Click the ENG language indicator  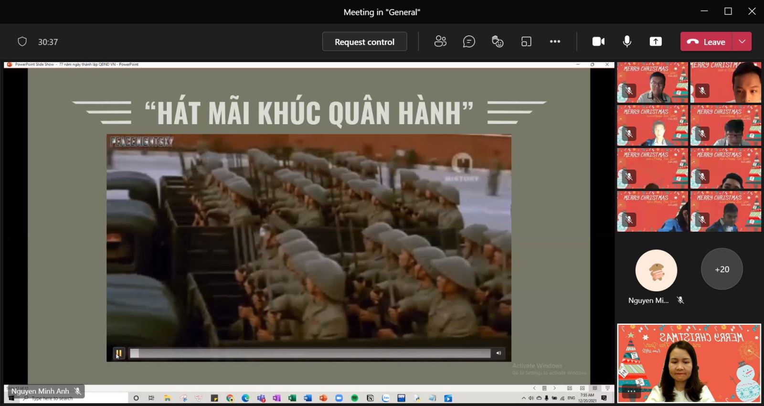pos(571,398)
